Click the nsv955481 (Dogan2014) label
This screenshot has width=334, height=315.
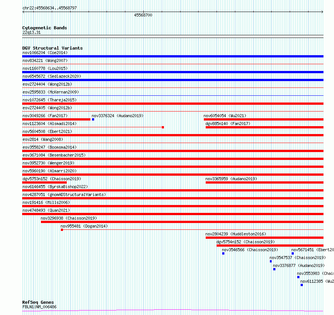84,226
